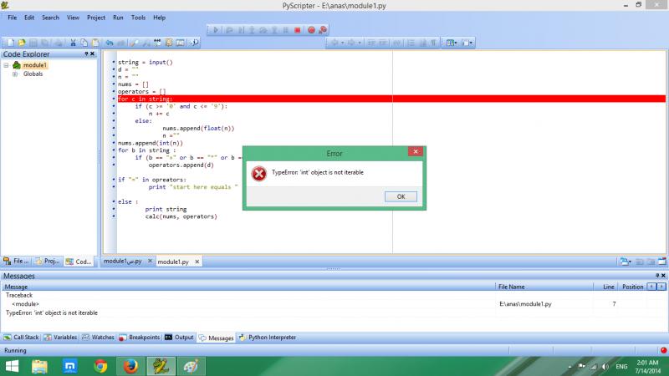This screenshot has height=376, width=669.
Task: Close the Messages panel
Action: click(663, 276)
